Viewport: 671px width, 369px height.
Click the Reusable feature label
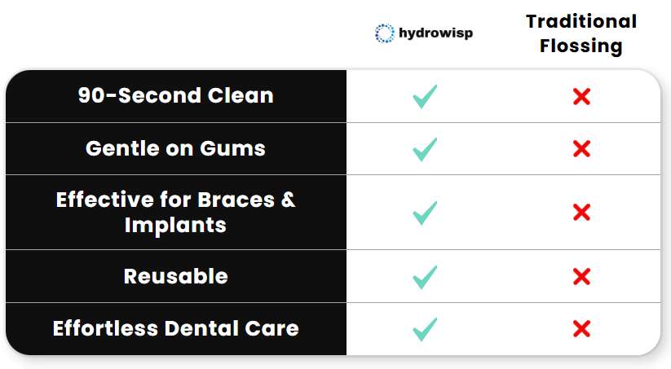pos(175,276)
